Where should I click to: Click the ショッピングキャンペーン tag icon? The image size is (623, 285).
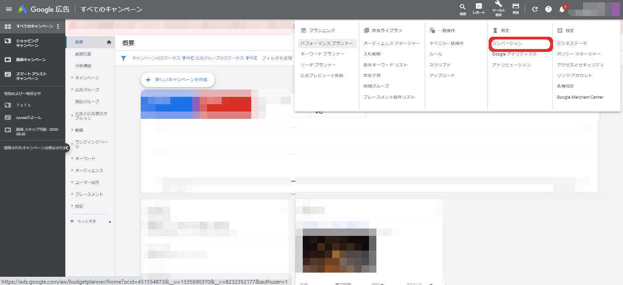coord(7,41)
